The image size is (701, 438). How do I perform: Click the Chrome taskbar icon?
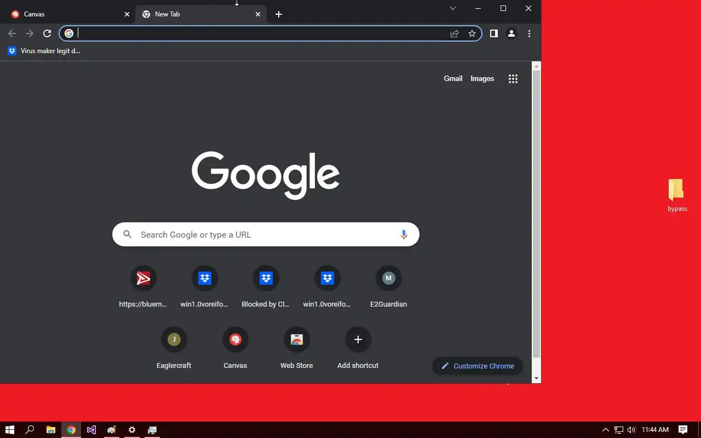tap(71, 430)
